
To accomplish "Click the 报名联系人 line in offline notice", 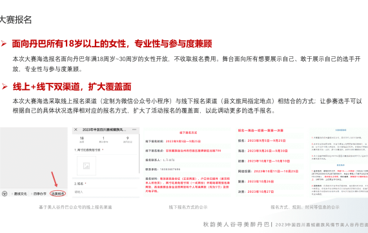I will pyautogui.click(x=160, y=160).
